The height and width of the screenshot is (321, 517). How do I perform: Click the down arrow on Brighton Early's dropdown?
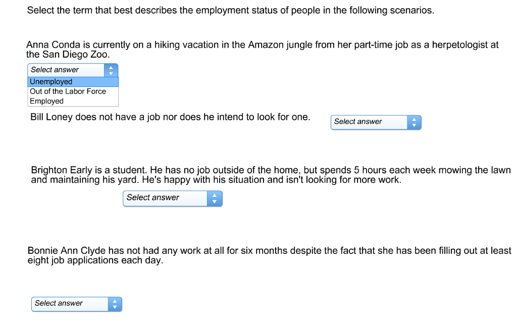click(x=214, y=201)
